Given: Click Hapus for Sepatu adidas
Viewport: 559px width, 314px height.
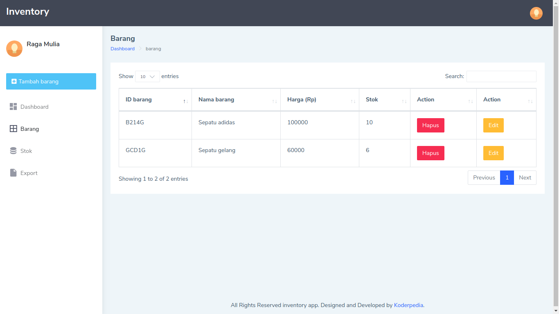Looking at the screenshot, I should coord(431,125).
